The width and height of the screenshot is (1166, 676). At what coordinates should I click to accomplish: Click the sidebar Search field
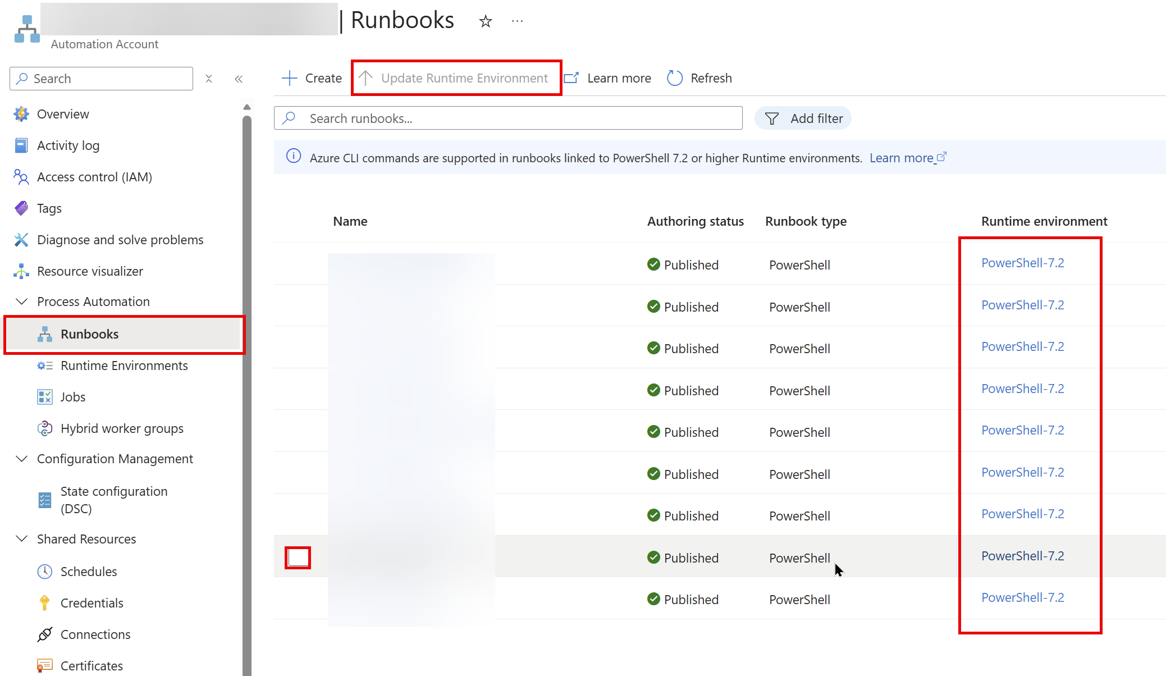pos(101,79)
